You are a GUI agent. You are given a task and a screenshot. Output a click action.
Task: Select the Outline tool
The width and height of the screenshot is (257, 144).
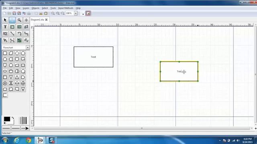tap(26, 40)
